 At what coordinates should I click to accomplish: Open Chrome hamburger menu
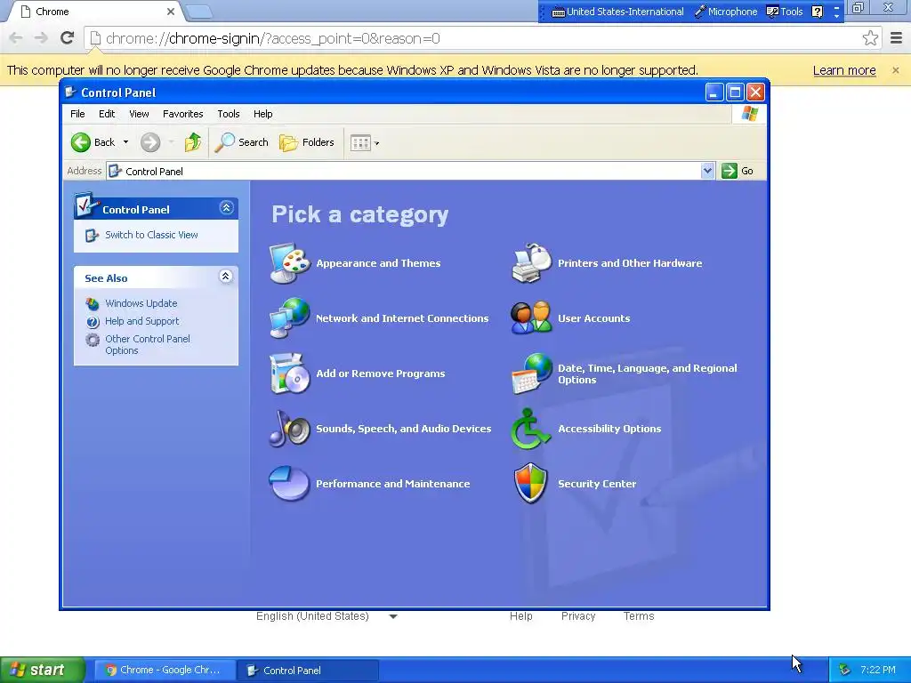click(x=897, y=38)
